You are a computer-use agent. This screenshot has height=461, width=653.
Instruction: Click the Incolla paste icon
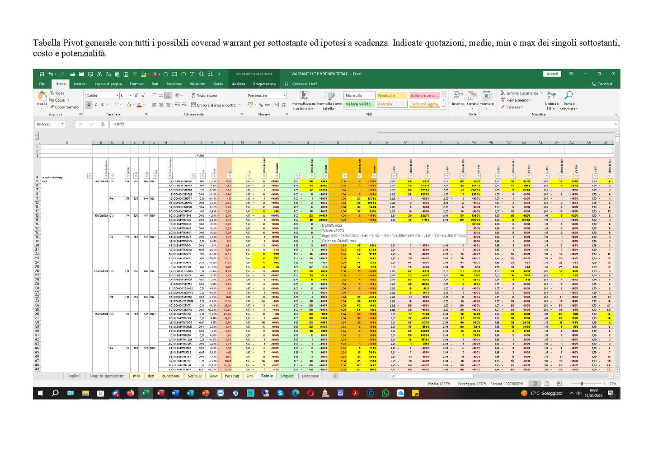click(x=42, y=96)
